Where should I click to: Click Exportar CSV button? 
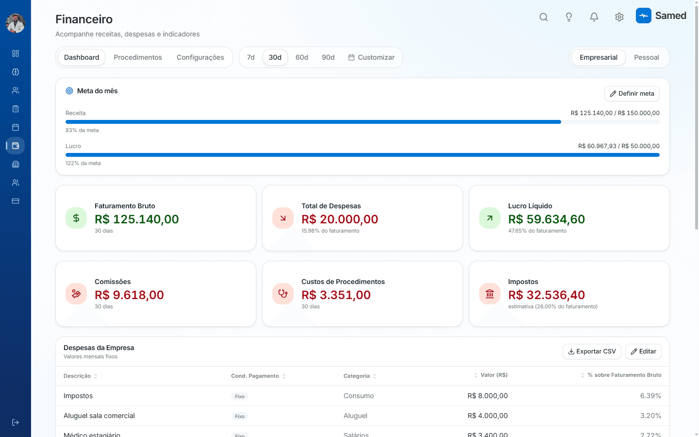pyautogui.click(x=592, y=352)
